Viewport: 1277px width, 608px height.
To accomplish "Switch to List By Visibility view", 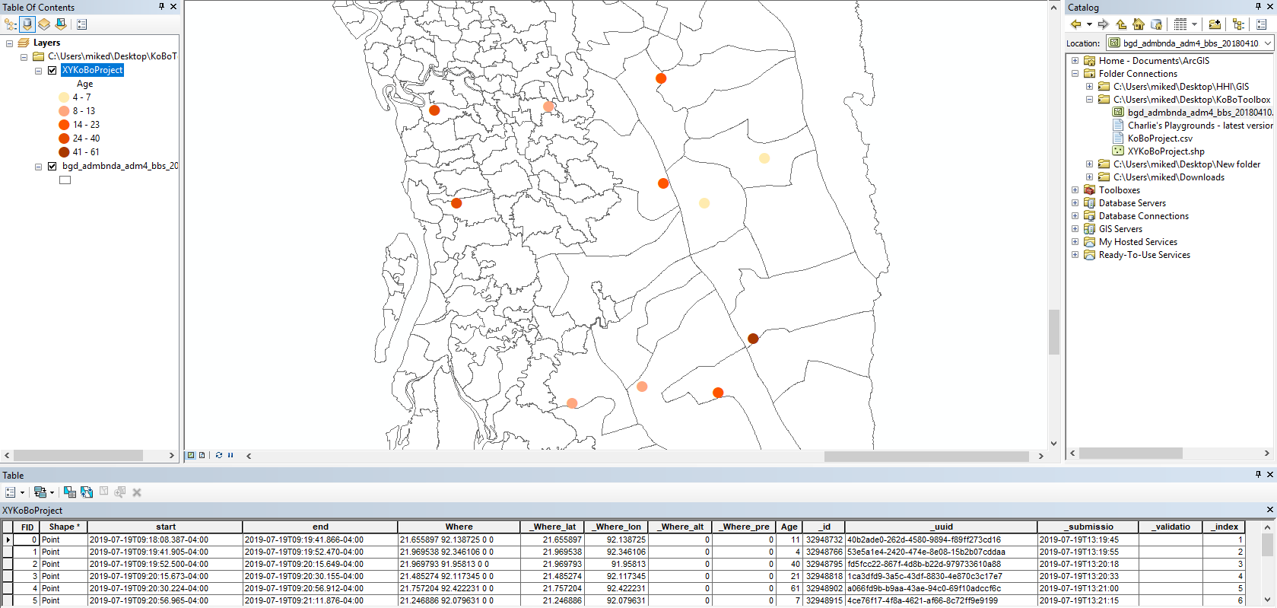I will click(x=44, y=24).
